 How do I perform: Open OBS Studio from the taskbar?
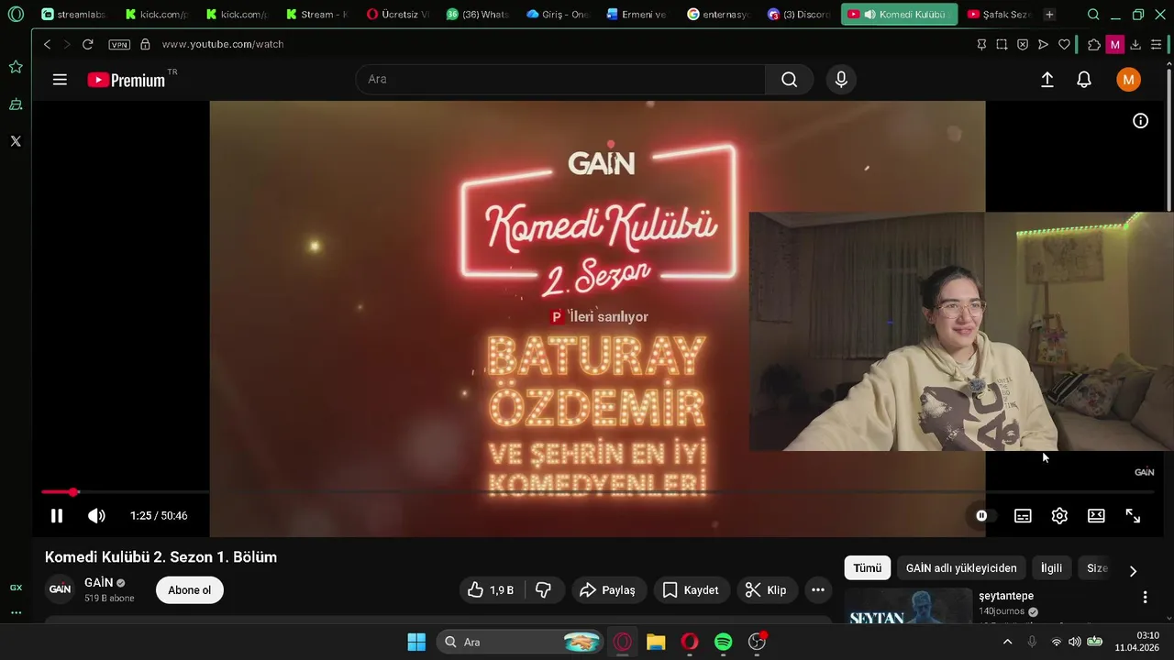[x=758, y=642]
